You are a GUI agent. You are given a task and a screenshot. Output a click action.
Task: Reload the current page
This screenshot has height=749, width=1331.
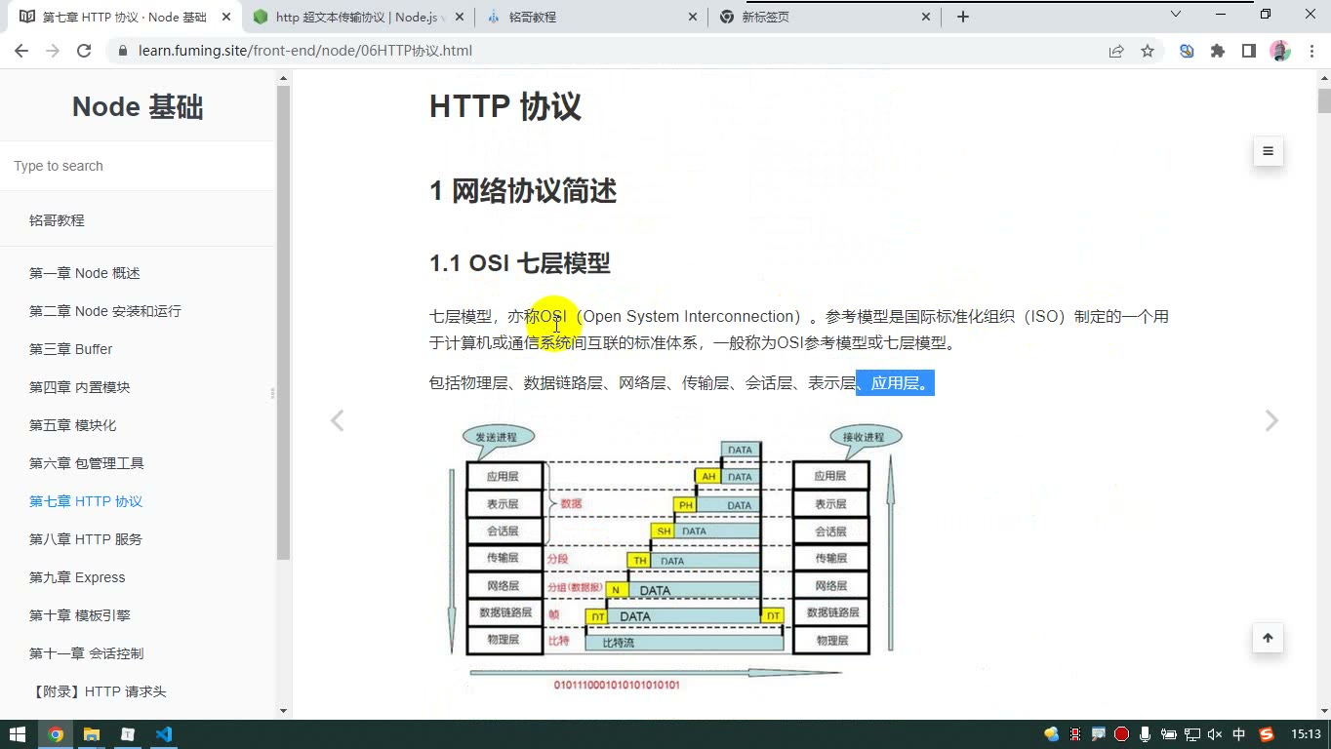(84, 51)
